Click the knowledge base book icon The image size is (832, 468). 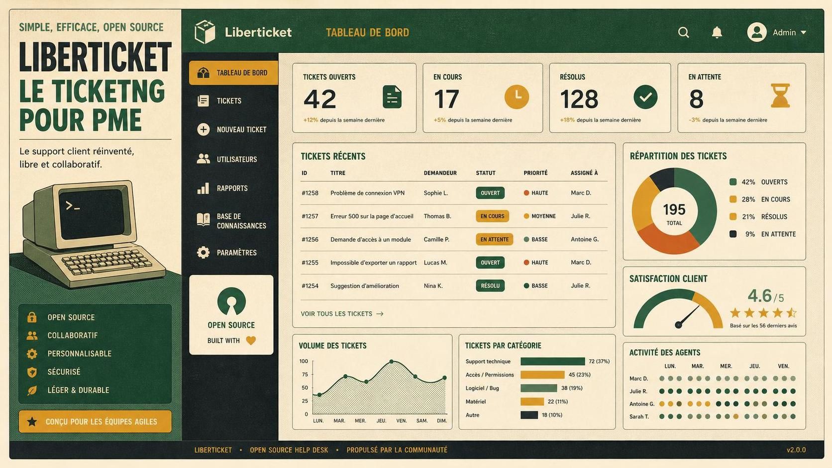coord(203,219)
